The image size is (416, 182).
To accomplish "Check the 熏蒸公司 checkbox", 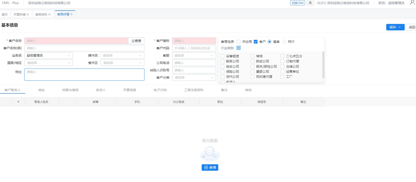I will point(252,71).
